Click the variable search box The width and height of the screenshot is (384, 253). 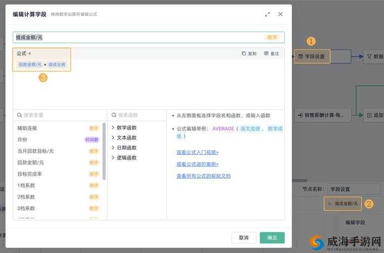tap(60, 115)
